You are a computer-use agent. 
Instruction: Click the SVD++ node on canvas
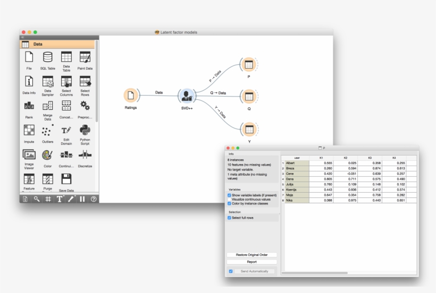point(187,96)
